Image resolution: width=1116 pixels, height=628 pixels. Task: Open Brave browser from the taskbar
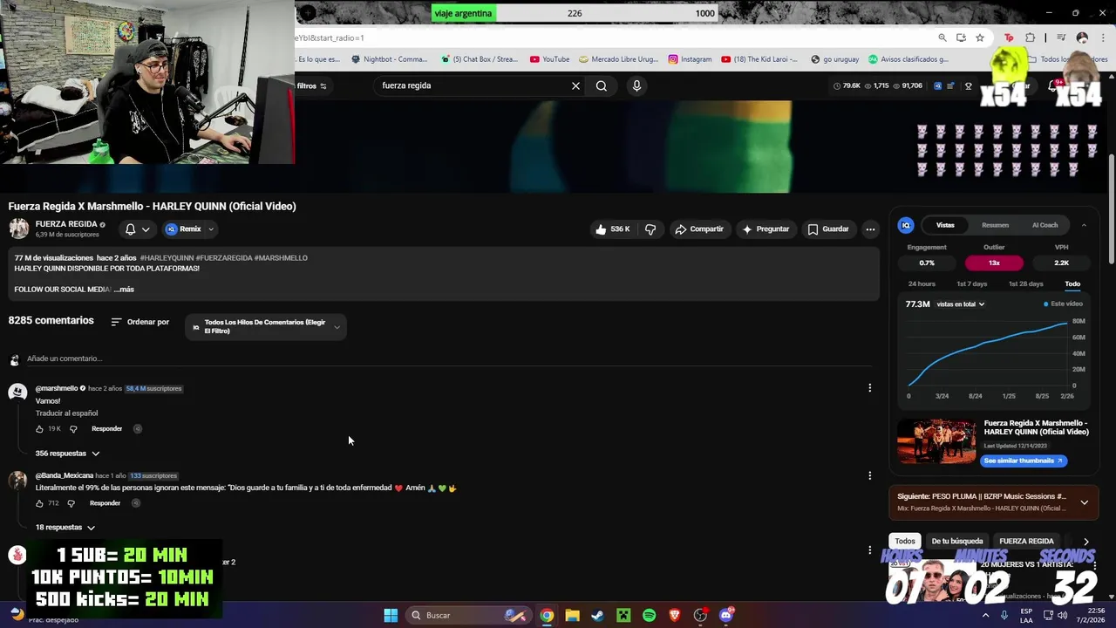(675, 615)
